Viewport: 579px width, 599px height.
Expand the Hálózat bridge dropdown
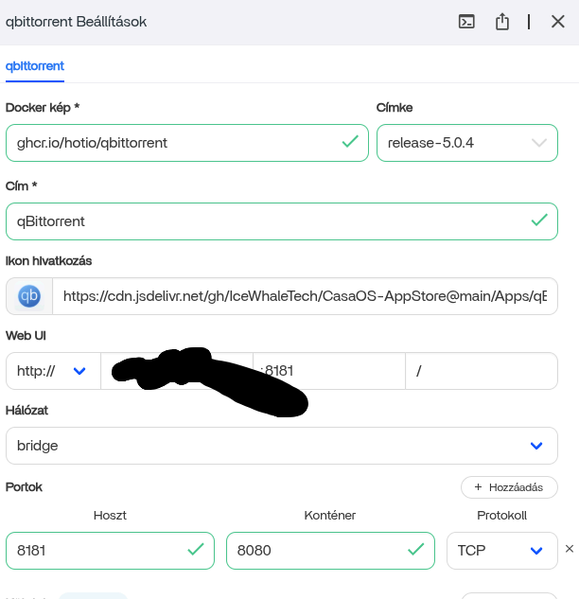coord(282,446)
